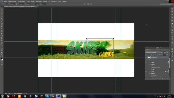The height and width of the screenshot is (98, 174).
Task: Hide the selected top layer
Action: [146, 57]
